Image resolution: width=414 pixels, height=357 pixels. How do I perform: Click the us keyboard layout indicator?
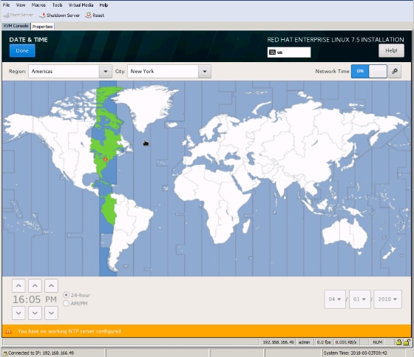[289, 52]
